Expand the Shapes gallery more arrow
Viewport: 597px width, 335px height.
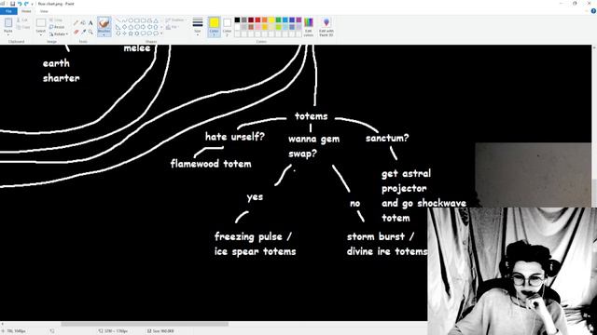(161, 33)
